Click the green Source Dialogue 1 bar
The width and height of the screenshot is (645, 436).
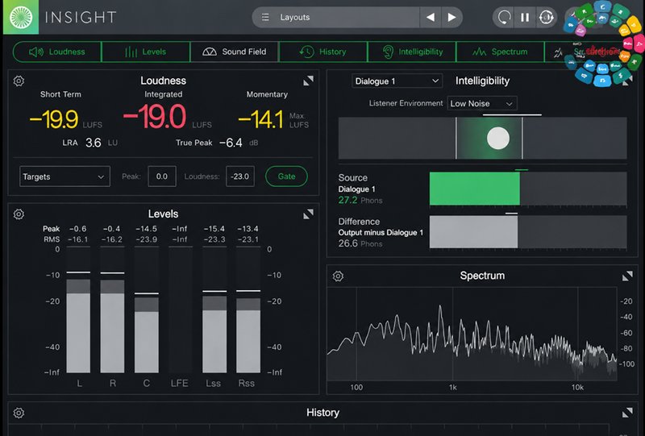click(475, 189)
